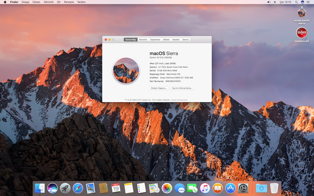Viewport: 314px width, 196px height.
Task: Expand the Apple menu
Action: point(5,2)
